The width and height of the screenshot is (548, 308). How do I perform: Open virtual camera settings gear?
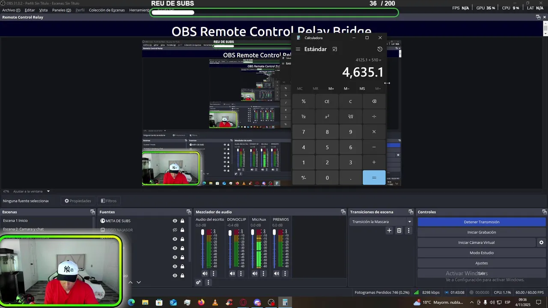541,243
